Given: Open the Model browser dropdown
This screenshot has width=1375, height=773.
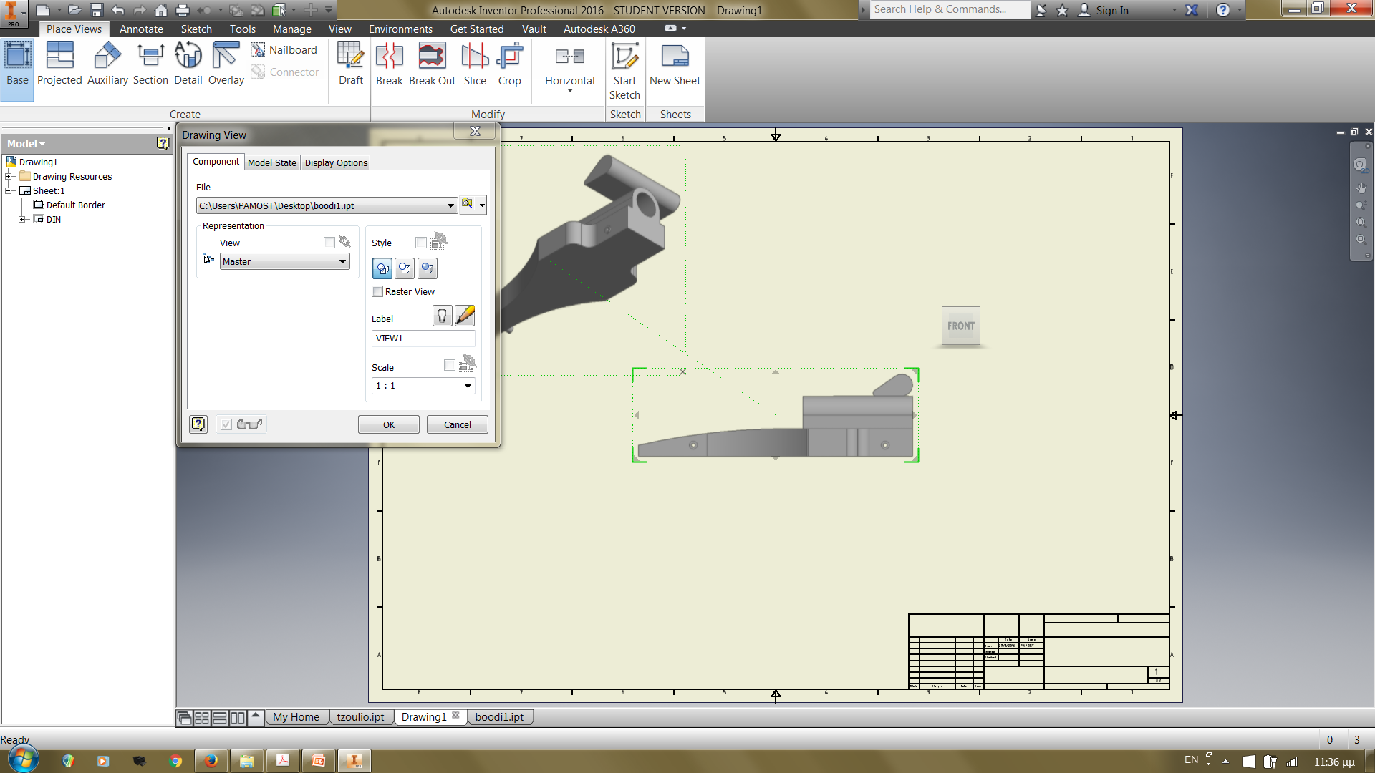Looking at the screenshot, I should coord(26,144).
